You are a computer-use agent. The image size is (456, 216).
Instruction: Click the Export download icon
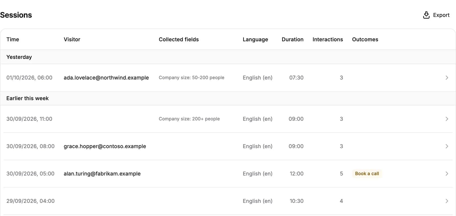coord(426,15)
